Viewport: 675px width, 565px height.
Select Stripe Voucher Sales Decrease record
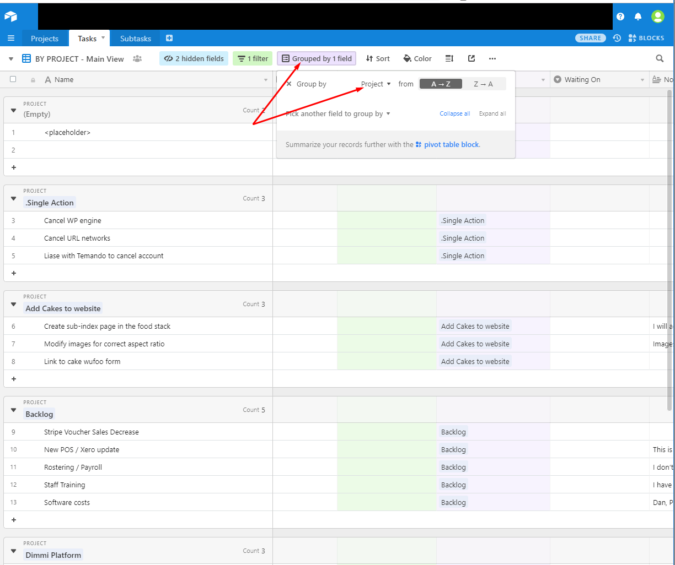92,432
